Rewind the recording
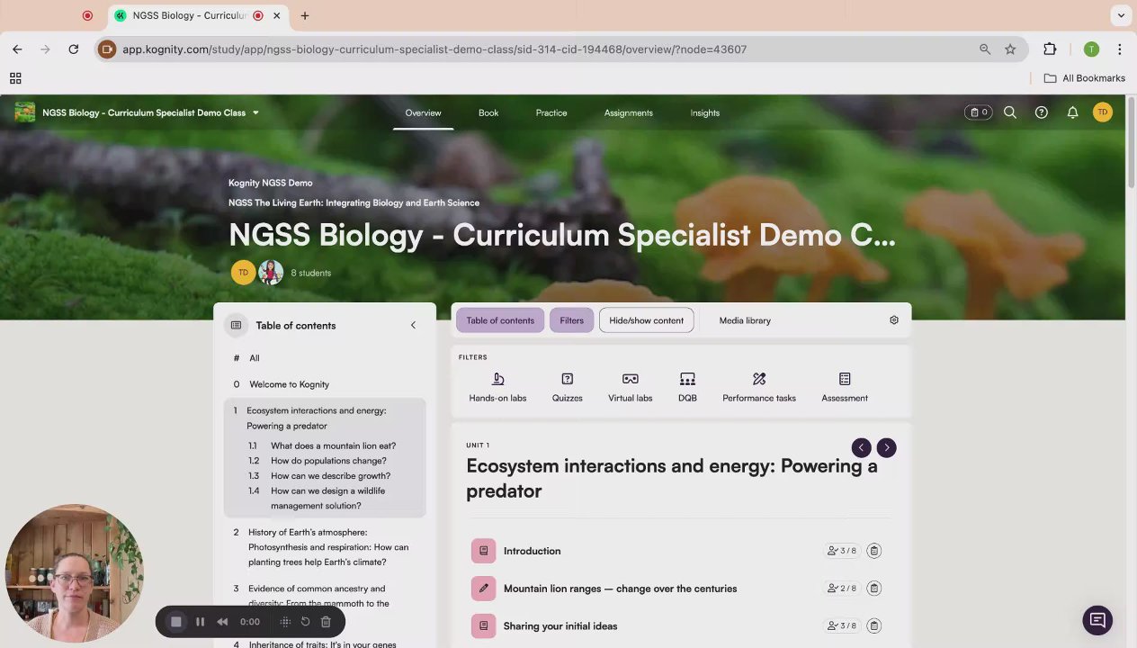Screen dimensions: 1137x648 coord(222,622)
